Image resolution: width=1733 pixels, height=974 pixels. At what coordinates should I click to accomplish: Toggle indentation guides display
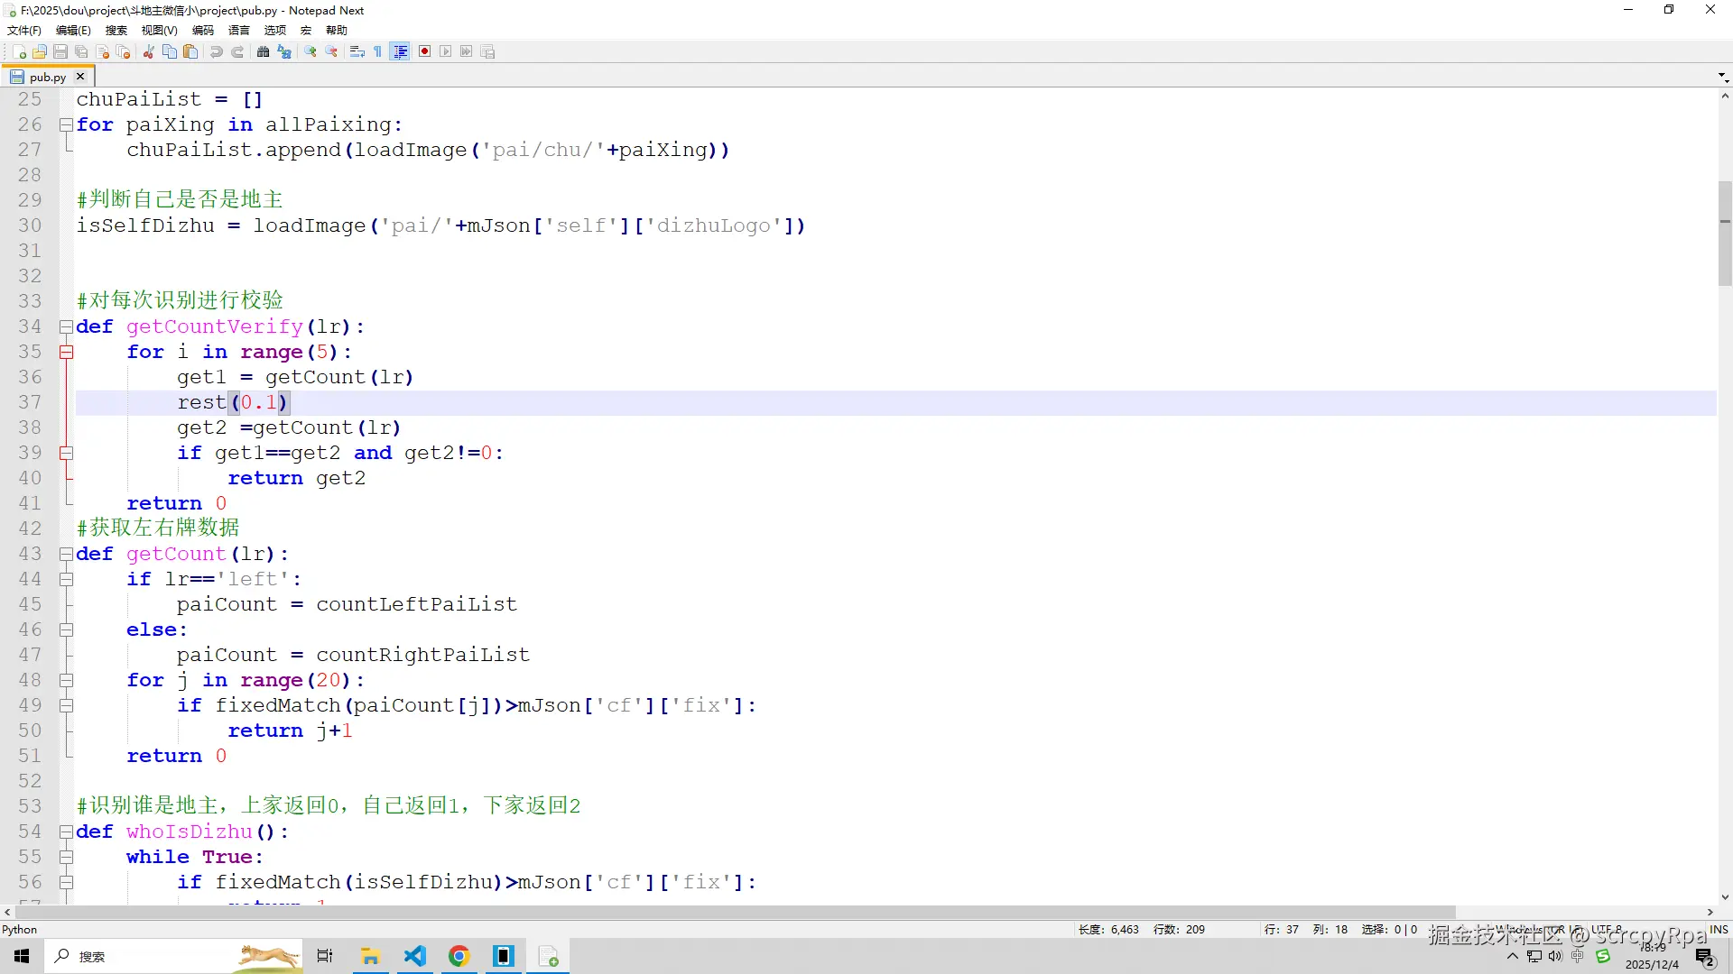pyautogui.click(x=400, y=51)
